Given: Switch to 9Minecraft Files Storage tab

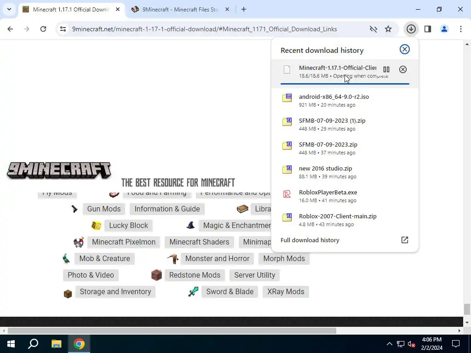Looking at the screenshot, I should coord(180,9).
